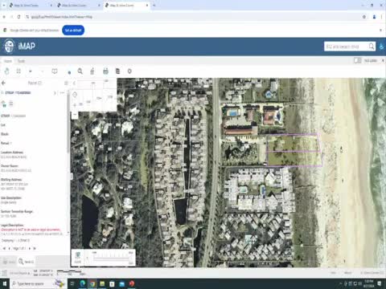
Task: Go to next results page
Action: click(30, 248)
